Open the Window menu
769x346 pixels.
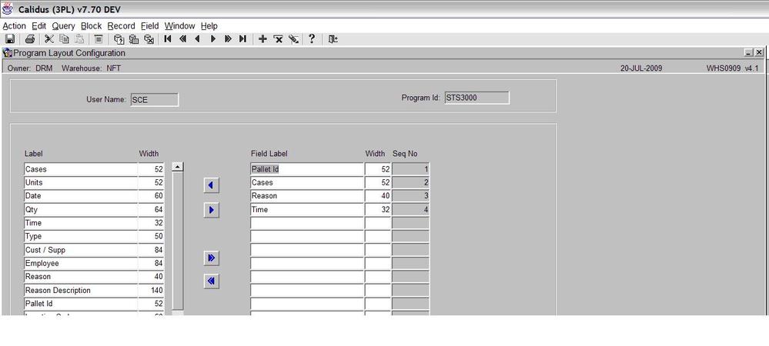click(179, 26)
